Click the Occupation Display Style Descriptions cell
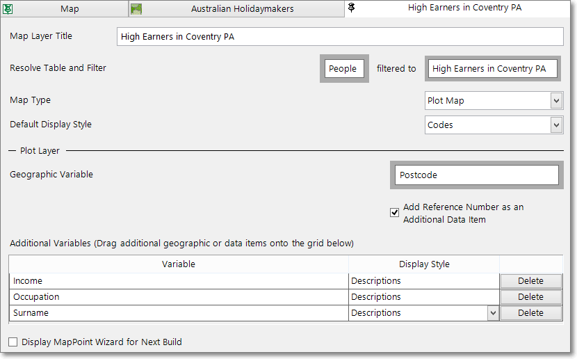Viewport: 577px width, 359px height. click(424, 297)
